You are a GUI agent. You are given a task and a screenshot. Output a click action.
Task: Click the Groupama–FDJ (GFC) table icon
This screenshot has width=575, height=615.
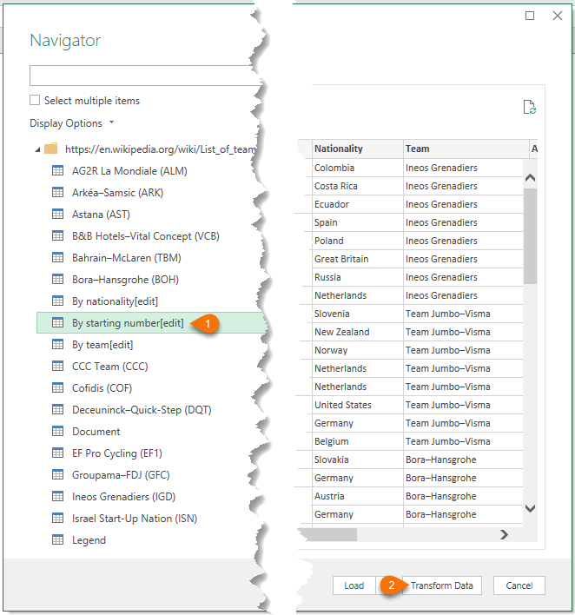click(57, 474)
